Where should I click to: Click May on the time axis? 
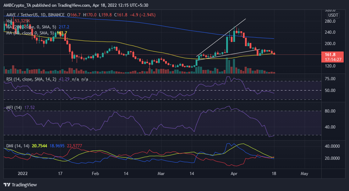pos(304,174)
